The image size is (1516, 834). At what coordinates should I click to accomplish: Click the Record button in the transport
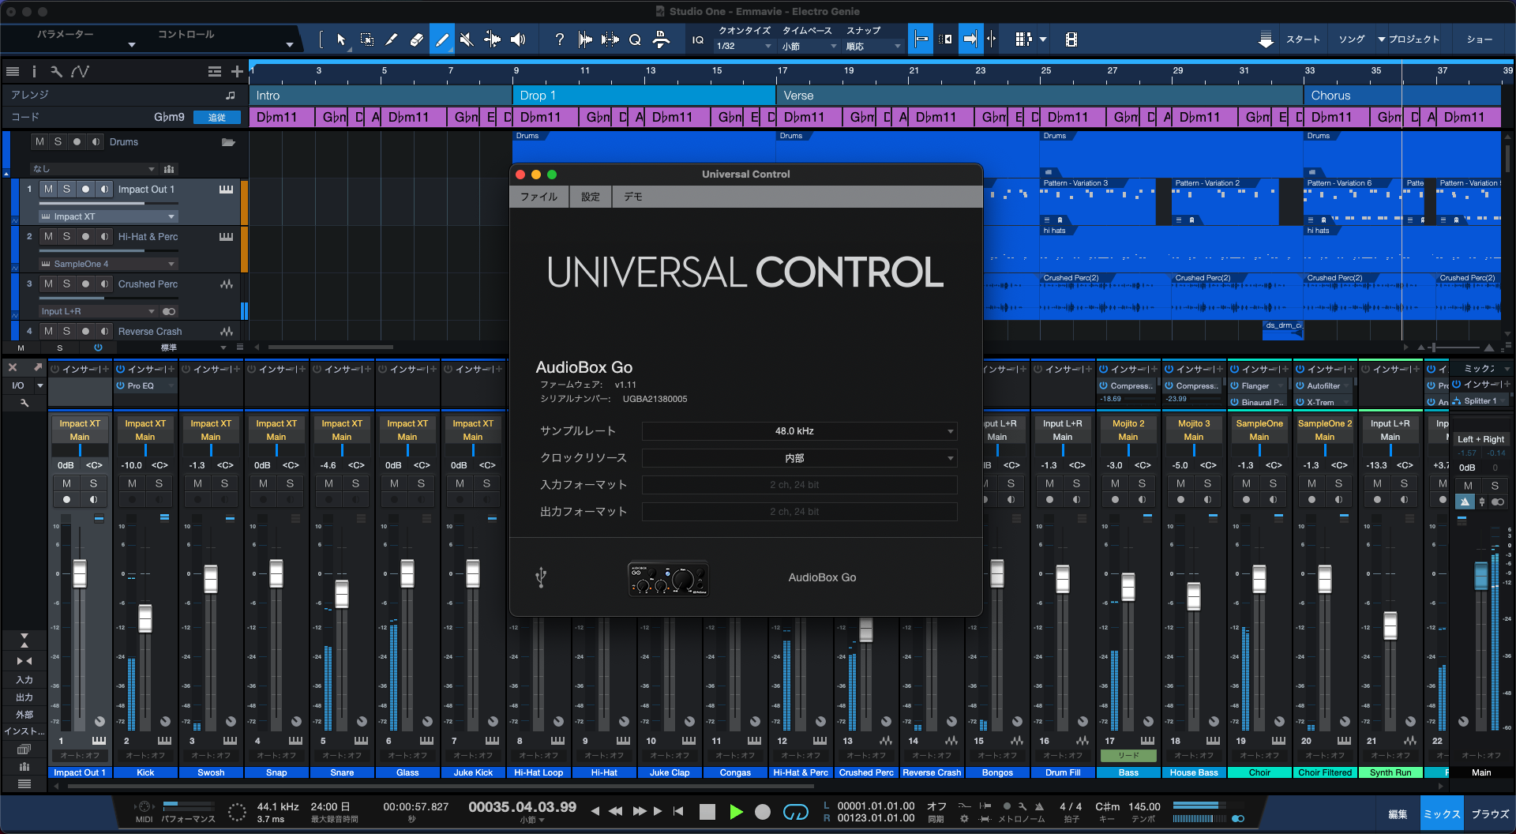point(763,812)
